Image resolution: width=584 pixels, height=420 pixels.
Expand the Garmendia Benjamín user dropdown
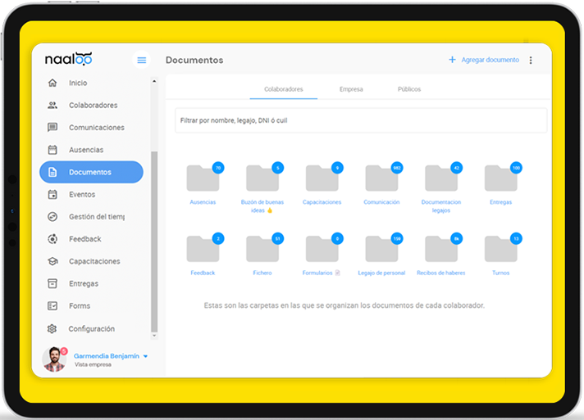pyautogui.click(x=145, y=356)
